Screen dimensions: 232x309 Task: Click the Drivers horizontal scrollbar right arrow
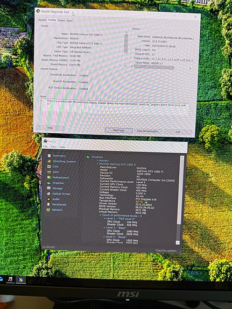191,69
